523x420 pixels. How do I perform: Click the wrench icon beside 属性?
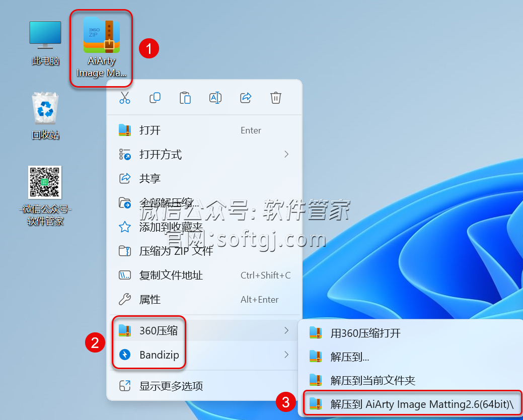[x=125, y=299]
